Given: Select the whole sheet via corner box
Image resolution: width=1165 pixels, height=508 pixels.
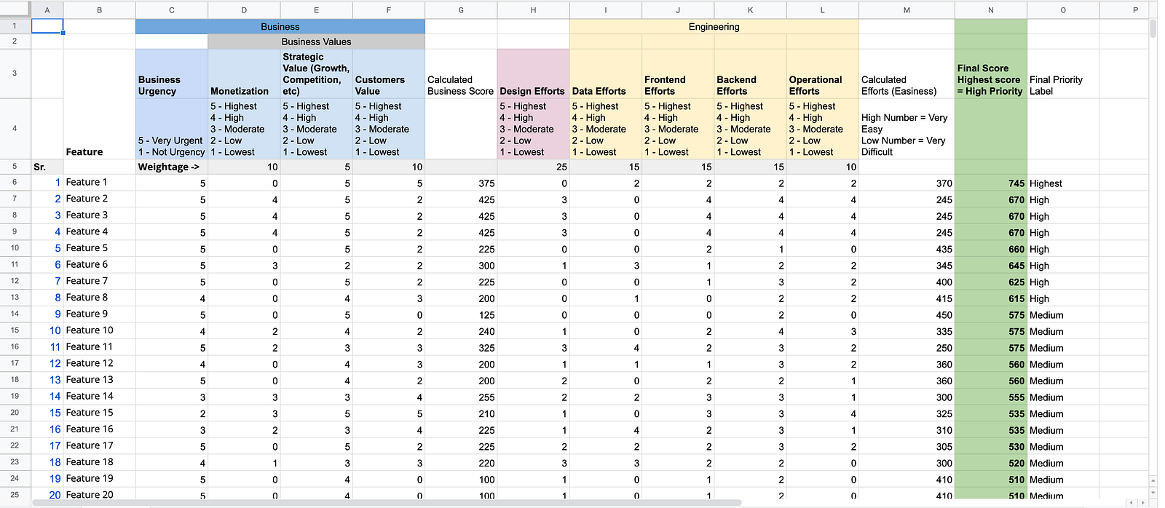Looking at the screenshot, I should click(x=15, y=9).
